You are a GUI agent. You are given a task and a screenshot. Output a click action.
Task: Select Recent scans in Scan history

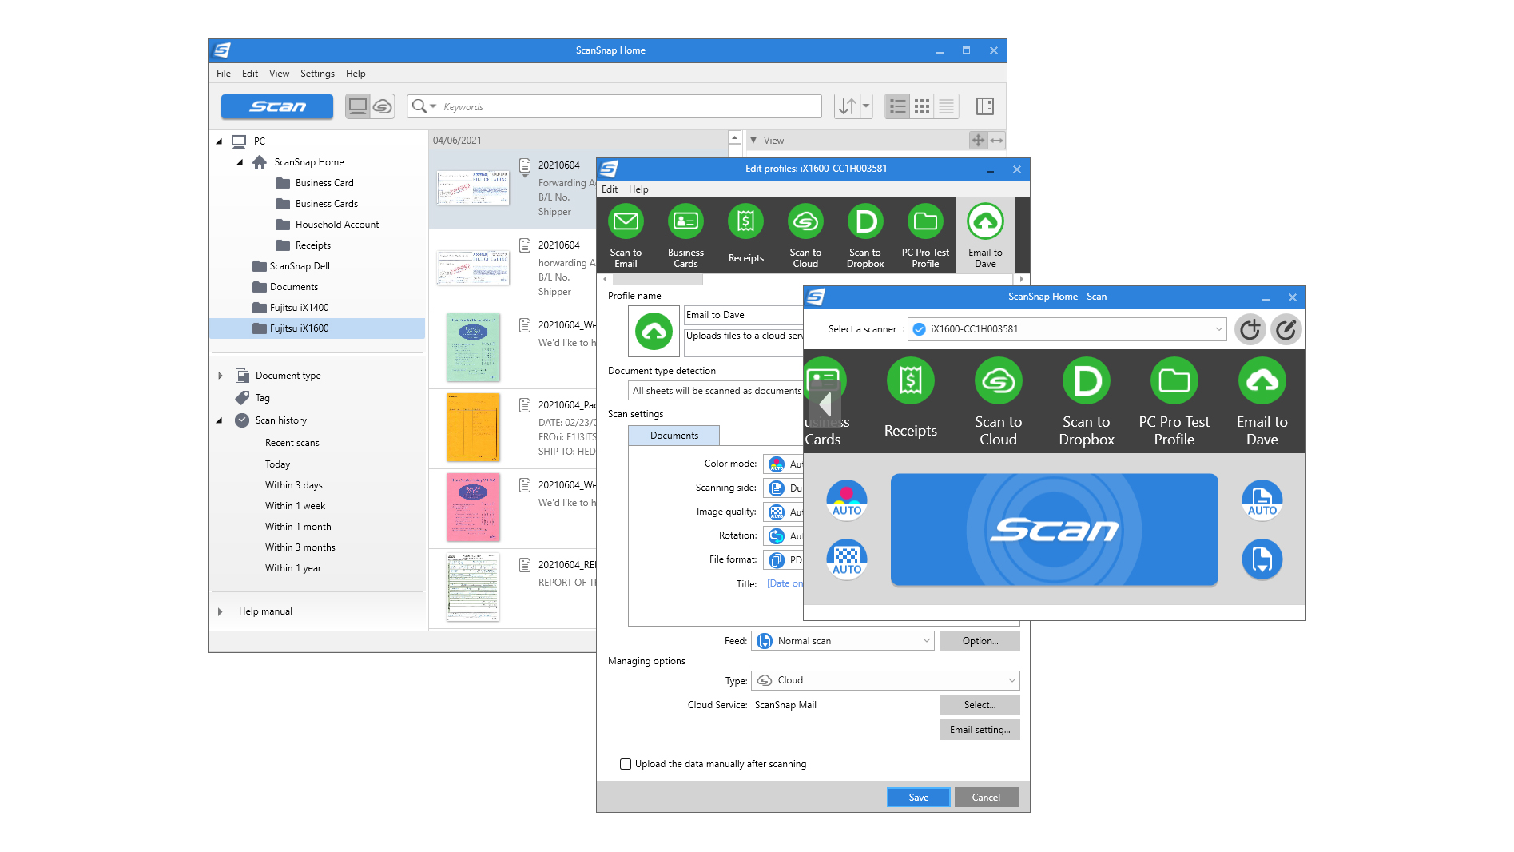pyautogui.click(x=292, y=443)
